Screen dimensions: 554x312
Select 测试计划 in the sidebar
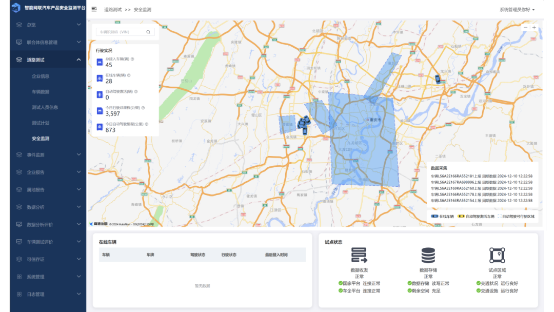coord(41,123)
